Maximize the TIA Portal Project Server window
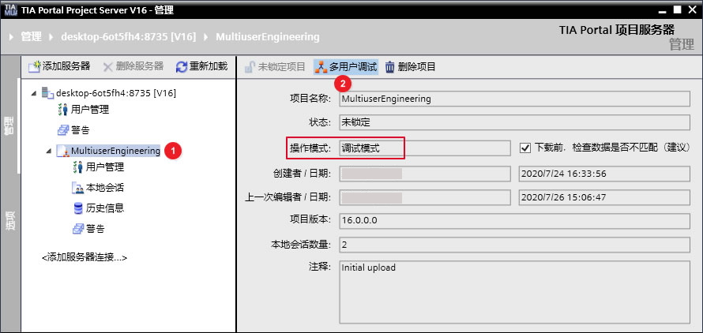Image resolution: width=703 pixels, height=333 pixels. tap(678, 9)
